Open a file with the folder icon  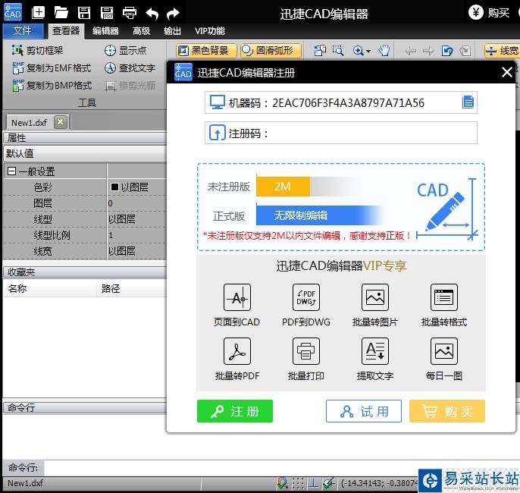tap(61, 13)
